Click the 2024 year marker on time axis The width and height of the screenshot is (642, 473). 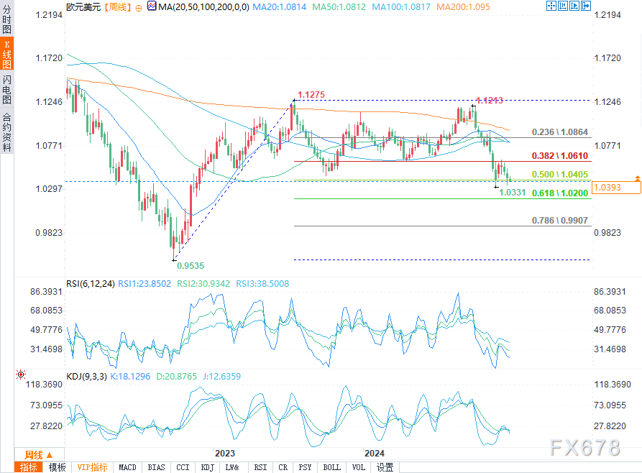(x=375, y=454)
